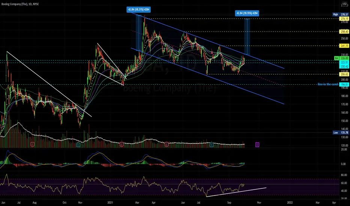The image size is (350, 206).
Task: Click the purple upcoming earnings E marker
Action: coord(257,145)
